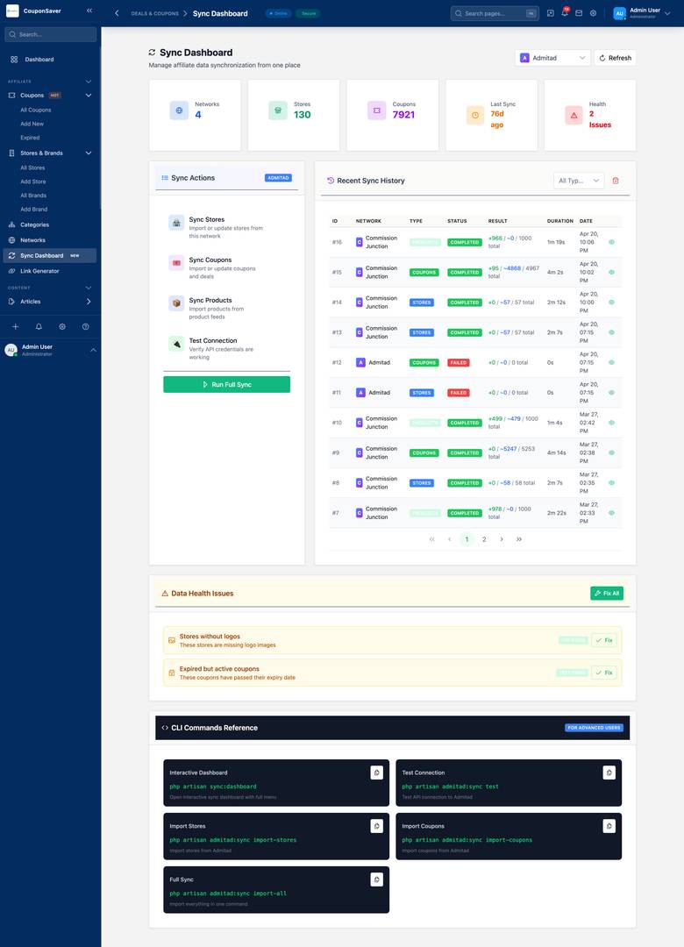This screenshot has height=947, width=684.
Task: Click the help question icon in sidebar footer
Action: pyautogui.click(x=86, y=326)
